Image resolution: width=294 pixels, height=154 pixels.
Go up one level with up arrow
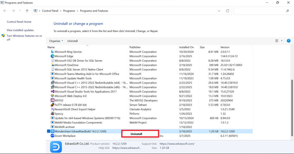point(27,11)
